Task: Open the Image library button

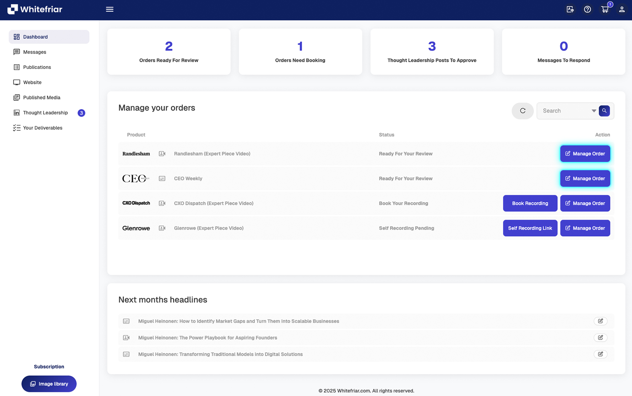Action: coord(49,384)
